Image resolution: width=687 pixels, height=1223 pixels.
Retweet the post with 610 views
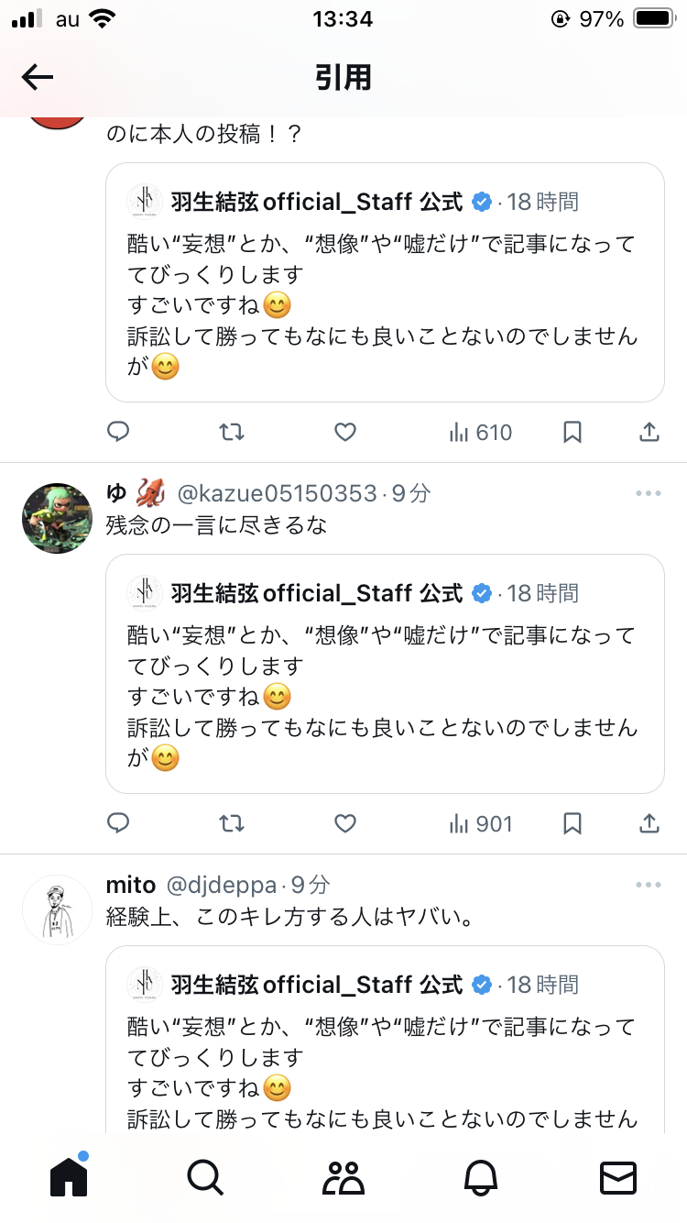[232, 432]
